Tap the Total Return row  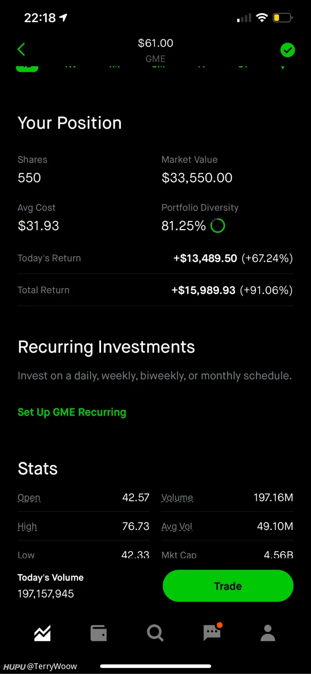[155, 290]
